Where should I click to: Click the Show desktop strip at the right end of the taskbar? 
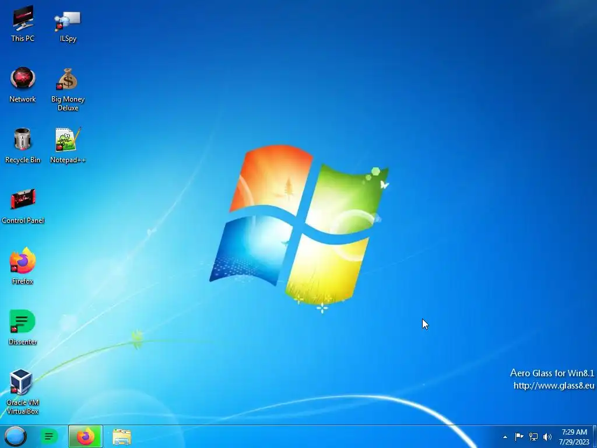click(x=595, y=436)
